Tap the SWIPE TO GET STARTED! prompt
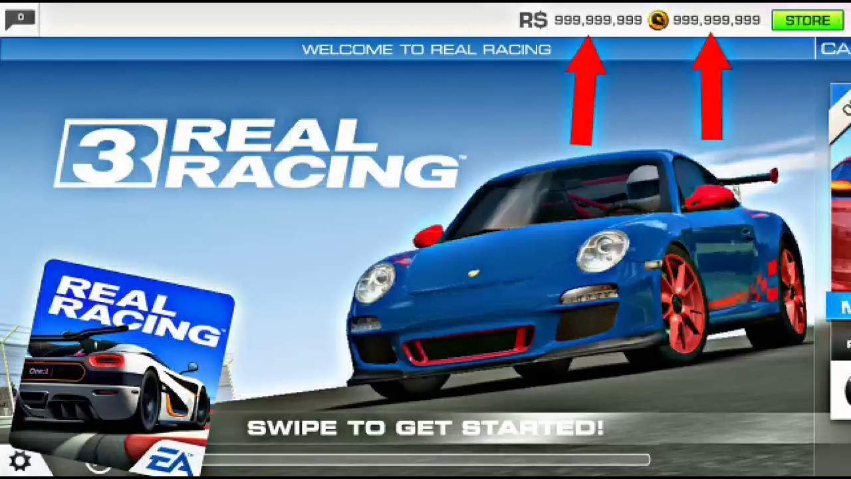 click(425, 428)
